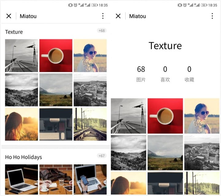The image size is (221, 196).
Task: Tap the battery indicator on left status bar
Action: [x=95, y=5]
